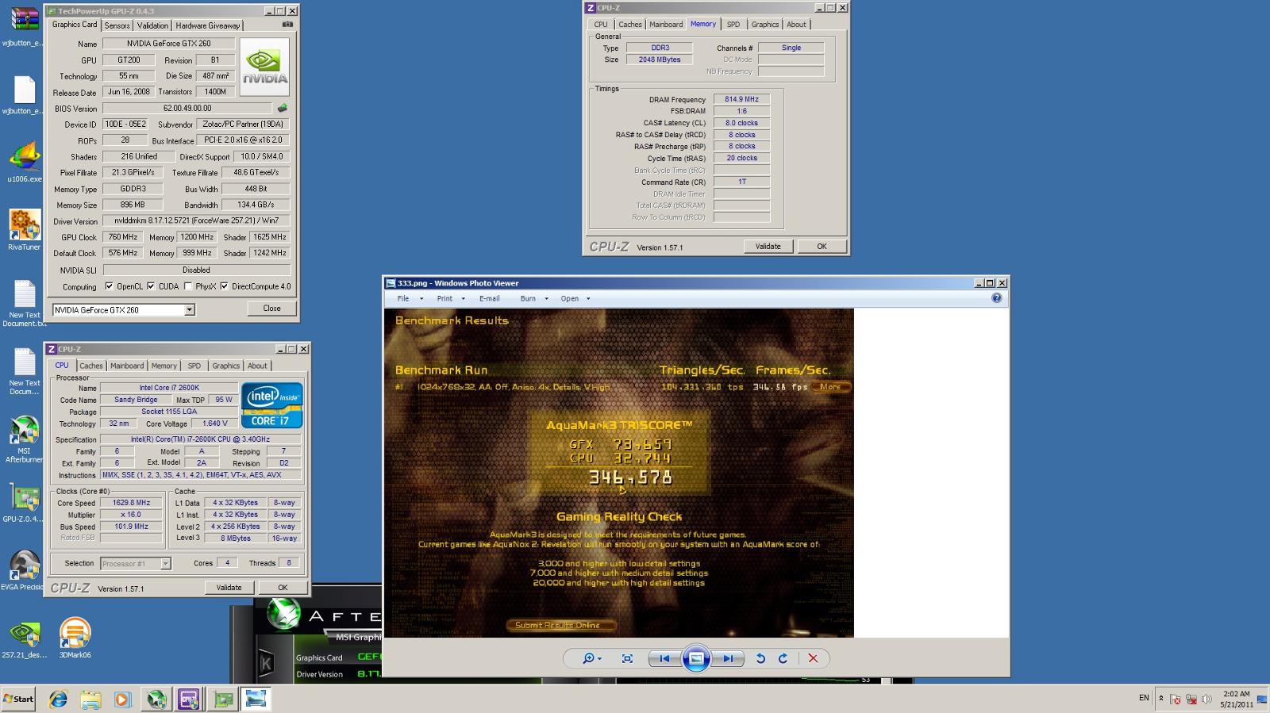The height and width of the screenshot is (713, 1270).
Task: Click the Intel Core i7 logo in CPU-Z
Action: tap(271, 406)
